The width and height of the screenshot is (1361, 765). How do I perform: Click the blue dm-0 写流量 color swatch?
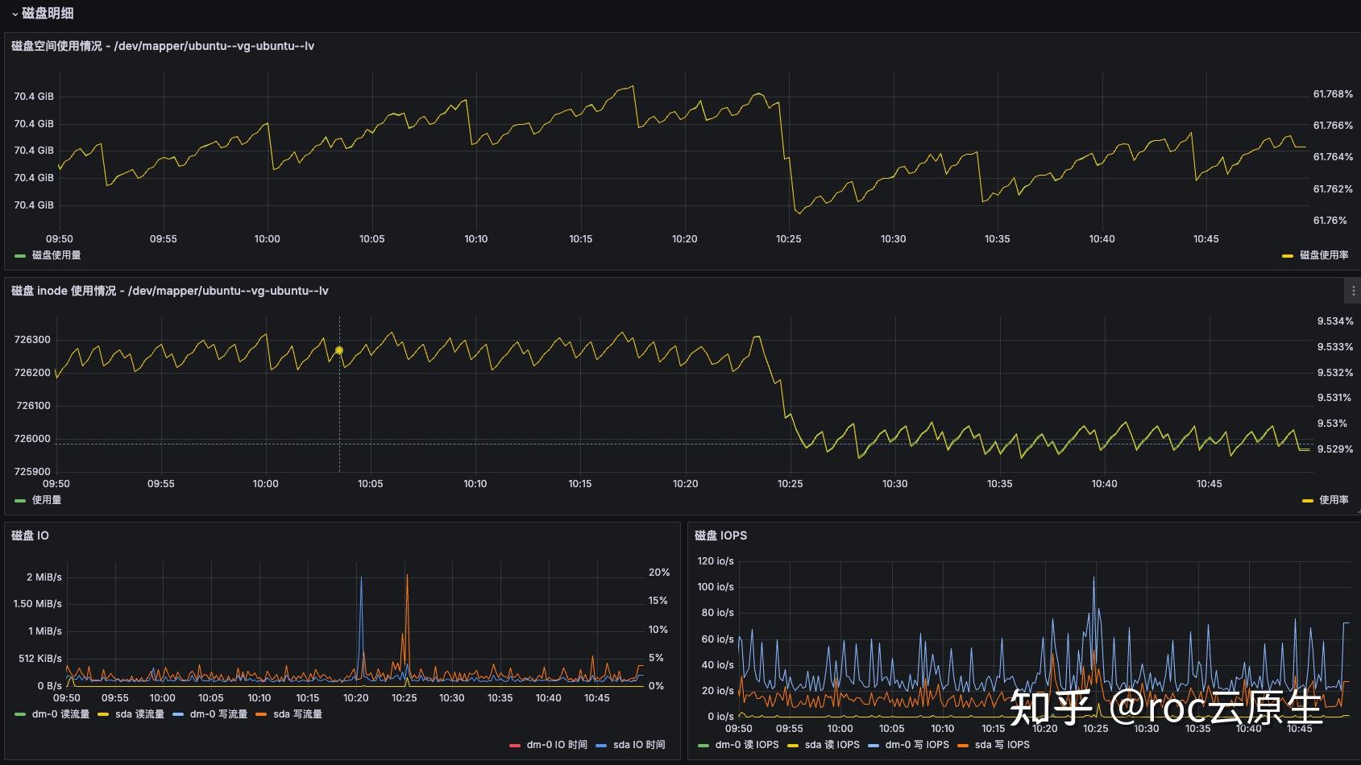click(x=178, y=715)
